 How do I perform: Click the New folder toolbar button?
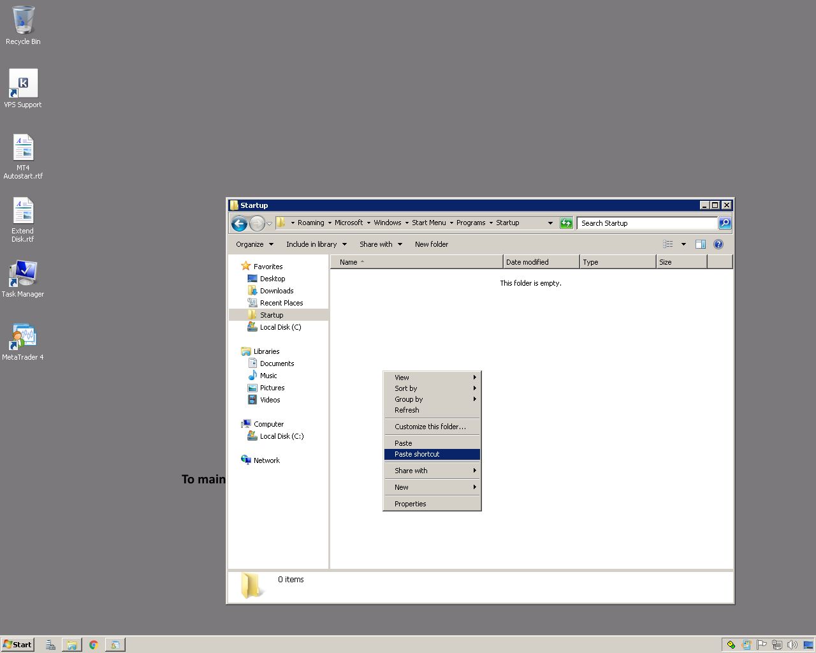[432, 244]
